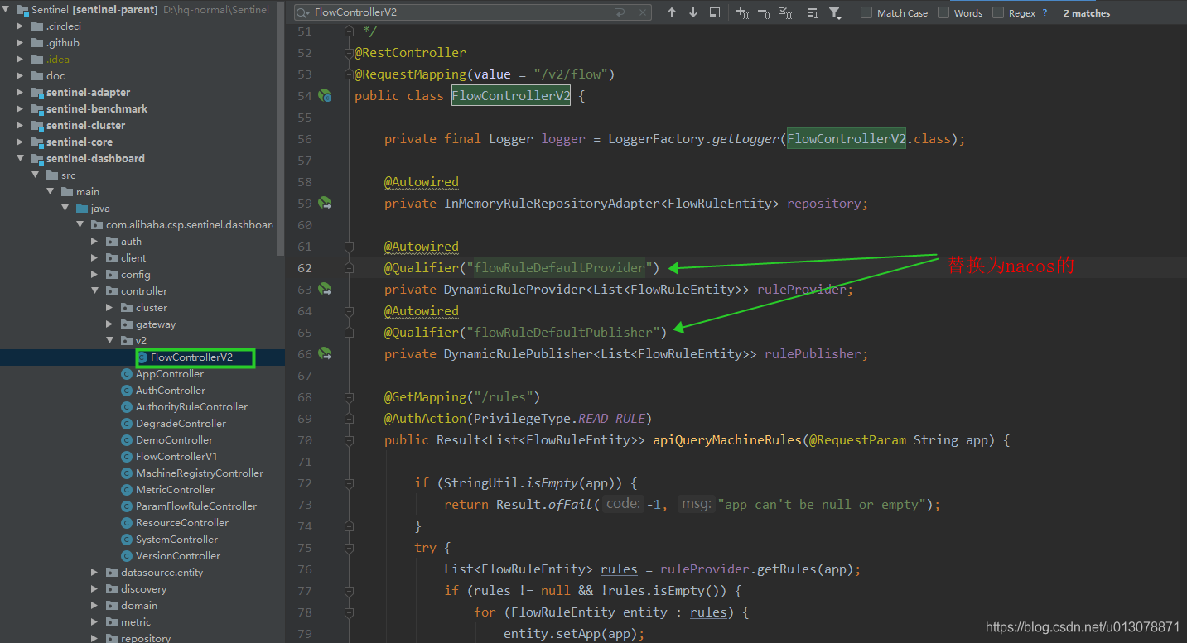Click the Spring bean gutter icon on line 54
The height and width of the screenshot is (643, 1187).
click(x=326, y=96)
